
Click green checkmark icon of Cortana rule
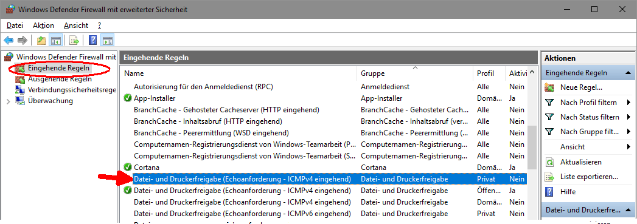click(128, 167)
